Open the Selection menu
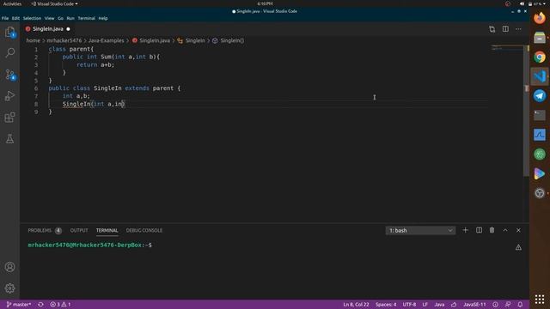The height and width of the screenshot is (309, 550). [33, 18]
